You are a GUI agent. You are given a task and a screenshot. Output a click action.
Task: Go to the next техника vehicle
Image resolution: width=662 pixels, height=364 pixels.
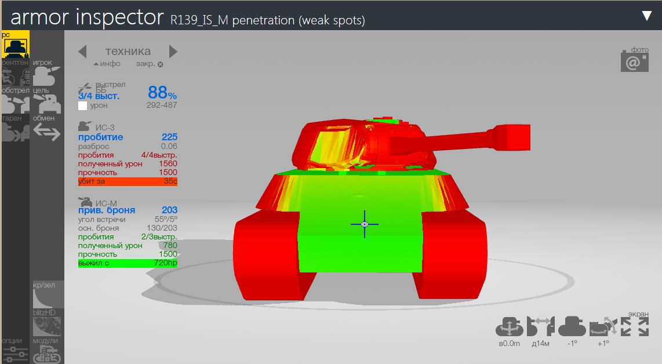click(x=173, y=52)
